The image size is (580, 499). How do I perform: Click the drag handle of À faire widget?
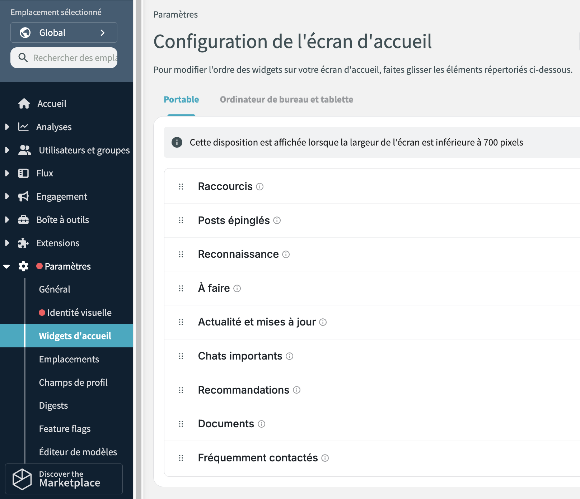click(x=181, y=289)
